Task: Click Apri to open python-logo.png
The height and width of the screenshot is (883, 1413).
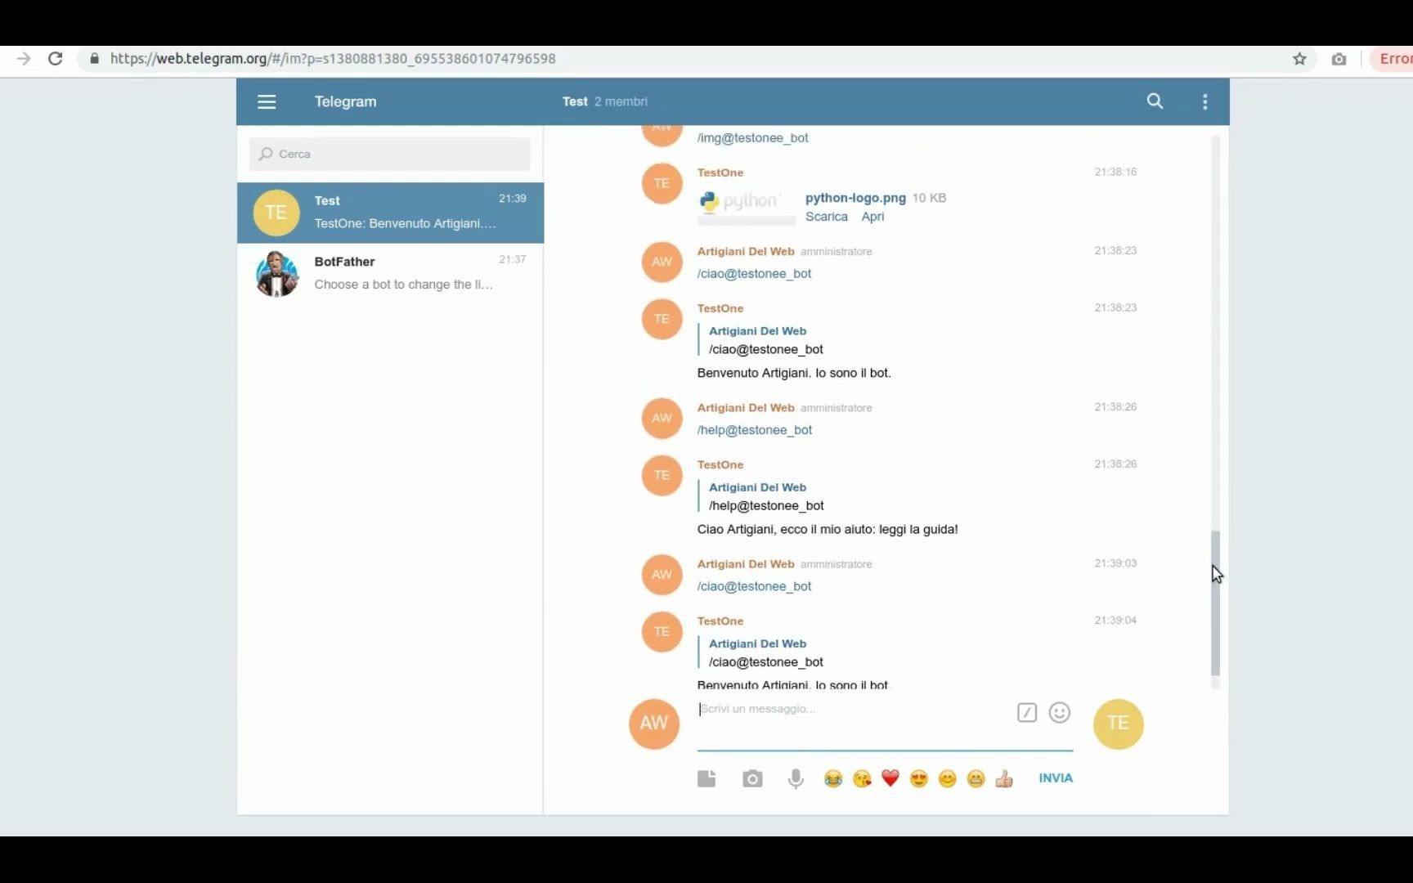Action: click(x=872, y=217)
